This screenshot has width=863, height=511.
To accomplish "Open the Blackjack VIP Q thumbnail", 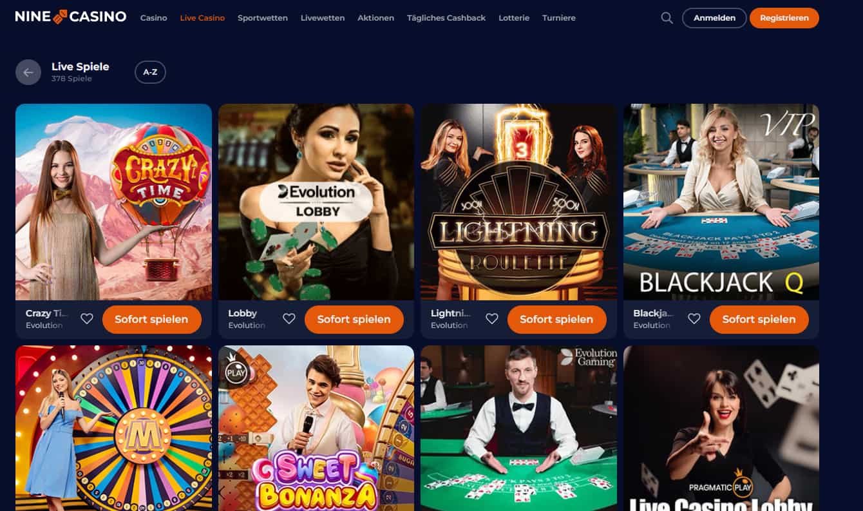I will click(x=721, y=202).
